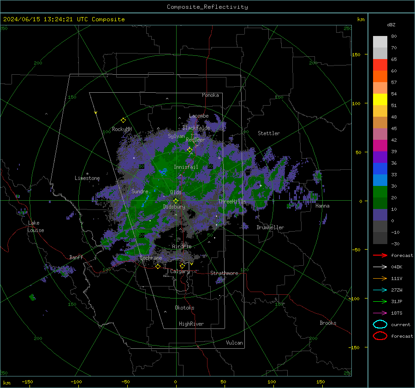
Task: Click the dBZ legend heading
Action: pos(391,24)
